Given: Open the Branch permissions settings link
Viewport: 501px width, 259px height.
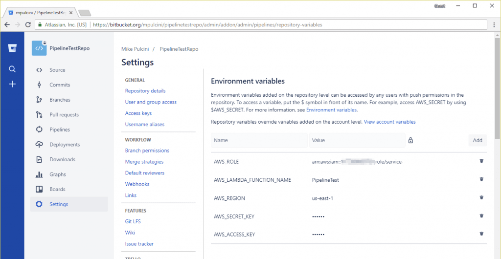Looking at the screenshot, I should (147, 151).
